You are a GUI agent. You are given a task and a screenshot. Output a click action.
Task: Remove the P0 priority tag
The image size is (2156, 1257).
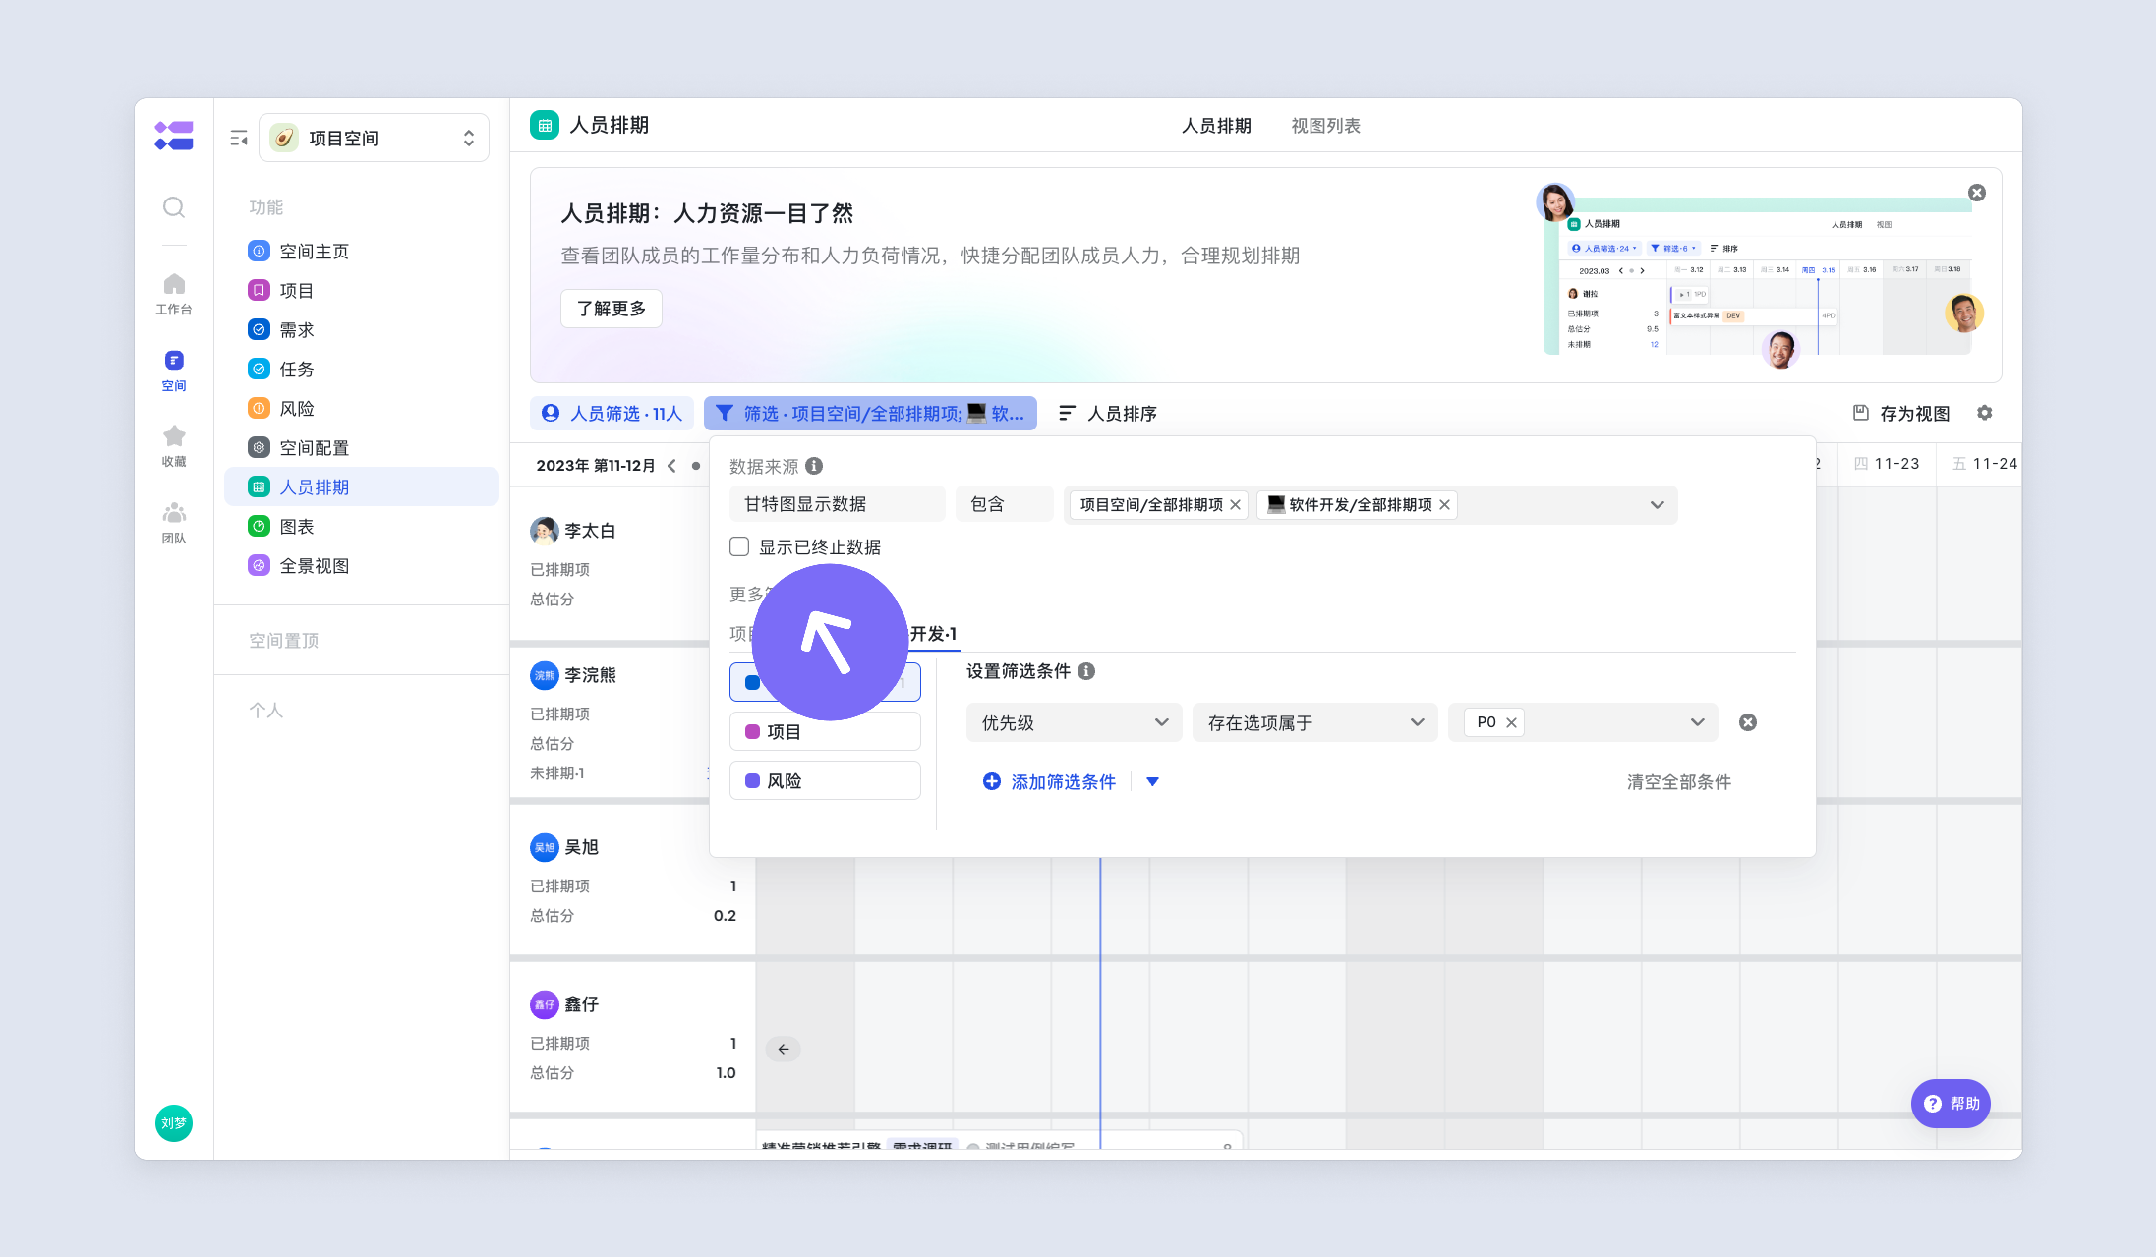tap(1512, 722)
